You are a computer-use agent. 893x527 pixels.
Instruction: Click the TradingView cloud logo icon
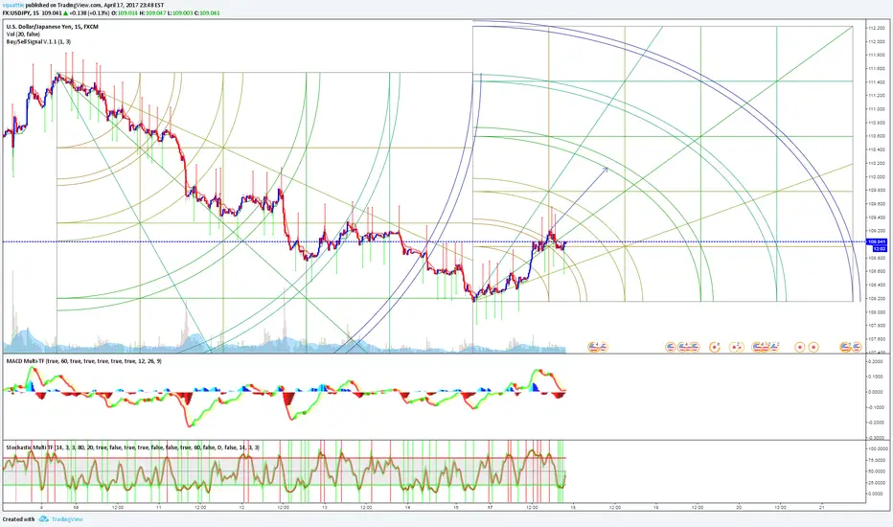[x=43, y=519]
